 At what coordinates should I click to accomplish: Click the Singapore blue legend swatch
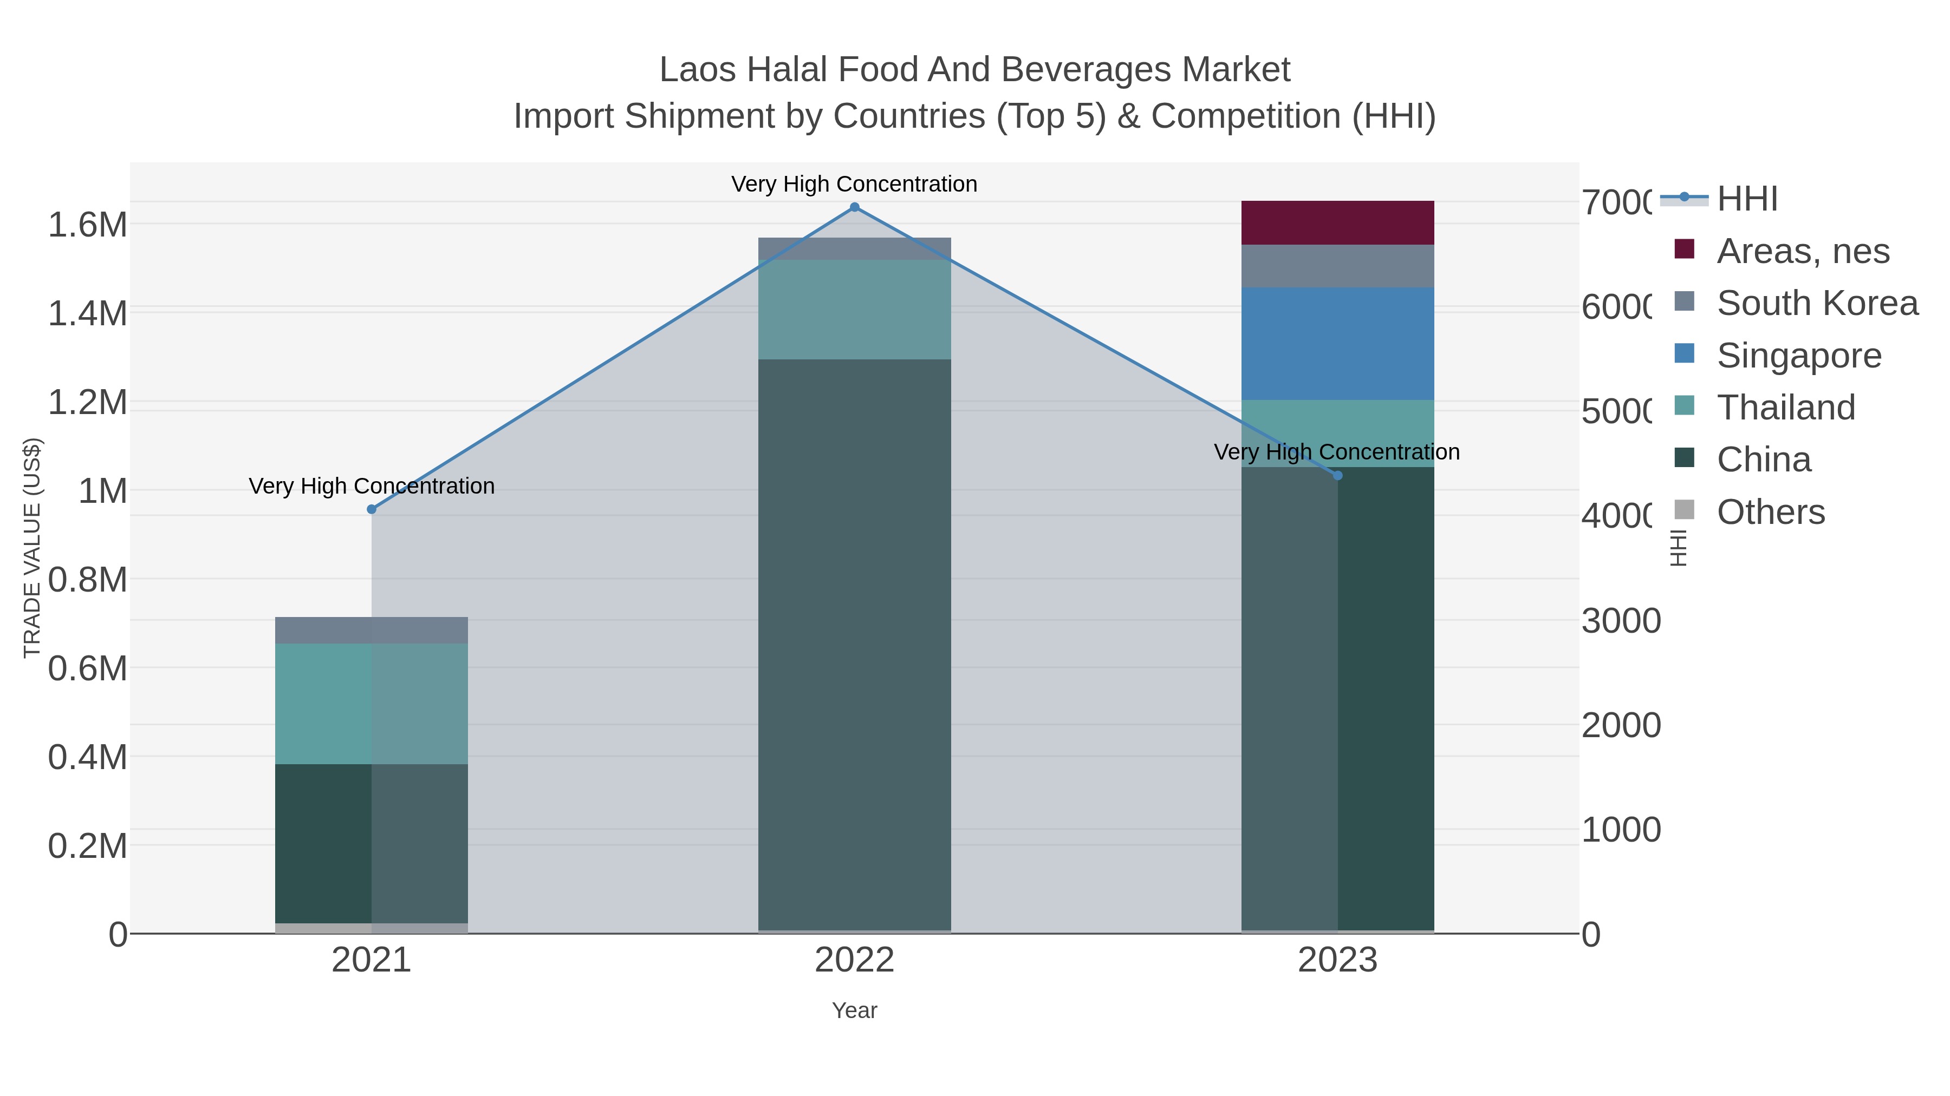pyautogui.click(x=1684, y=353)
